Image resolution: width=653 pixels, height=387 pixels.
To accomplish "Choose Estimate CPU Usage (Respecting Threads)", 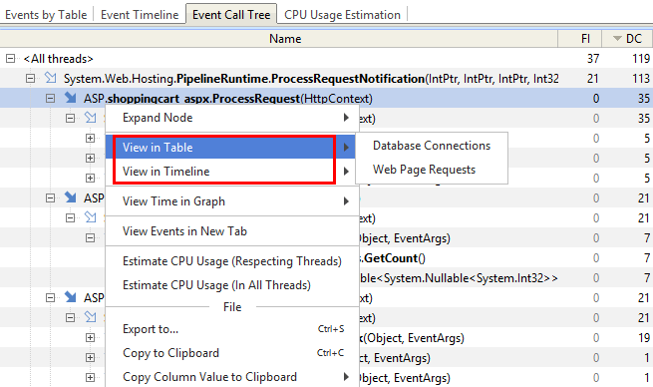I will 232,261.
